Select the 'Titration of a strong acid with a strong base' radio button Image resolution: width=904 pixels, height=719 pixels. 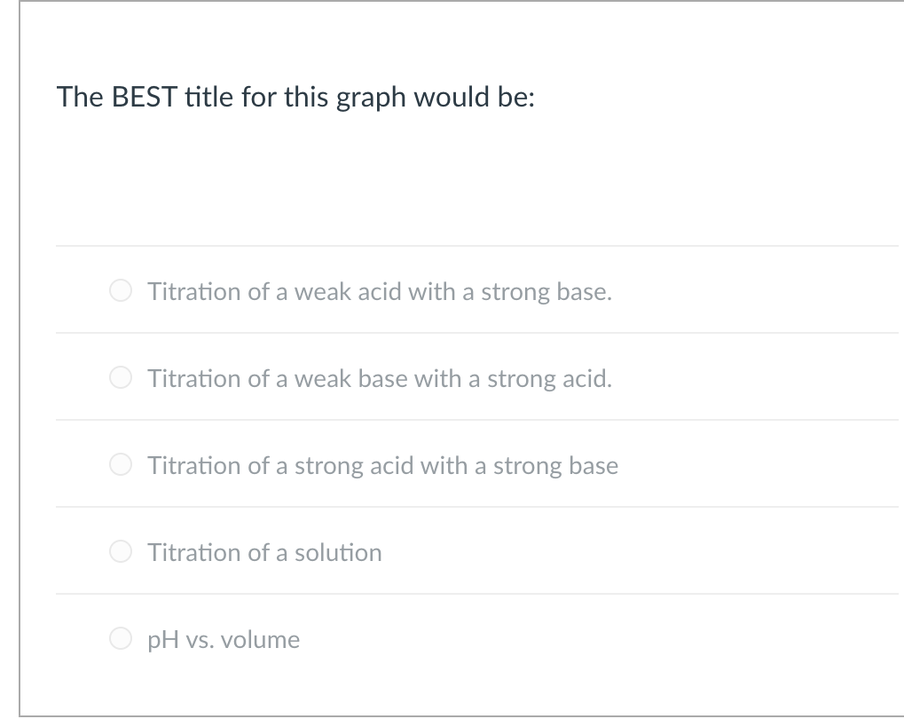point(121,464)
